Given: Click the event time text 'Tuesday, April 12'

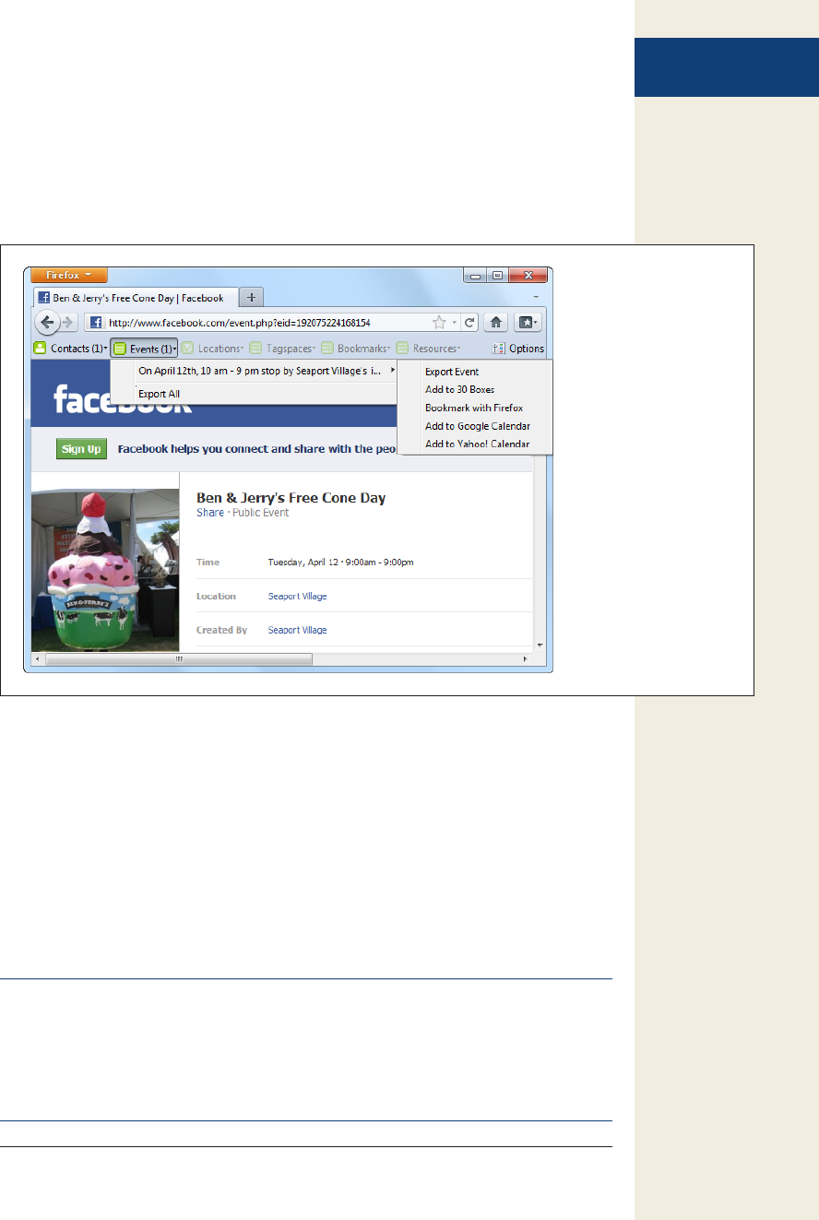Looking at the screenshot, I should [303, 562].
